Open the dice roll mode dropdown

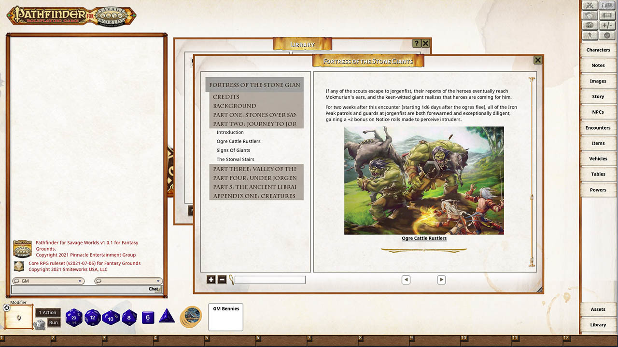point(129,280)
